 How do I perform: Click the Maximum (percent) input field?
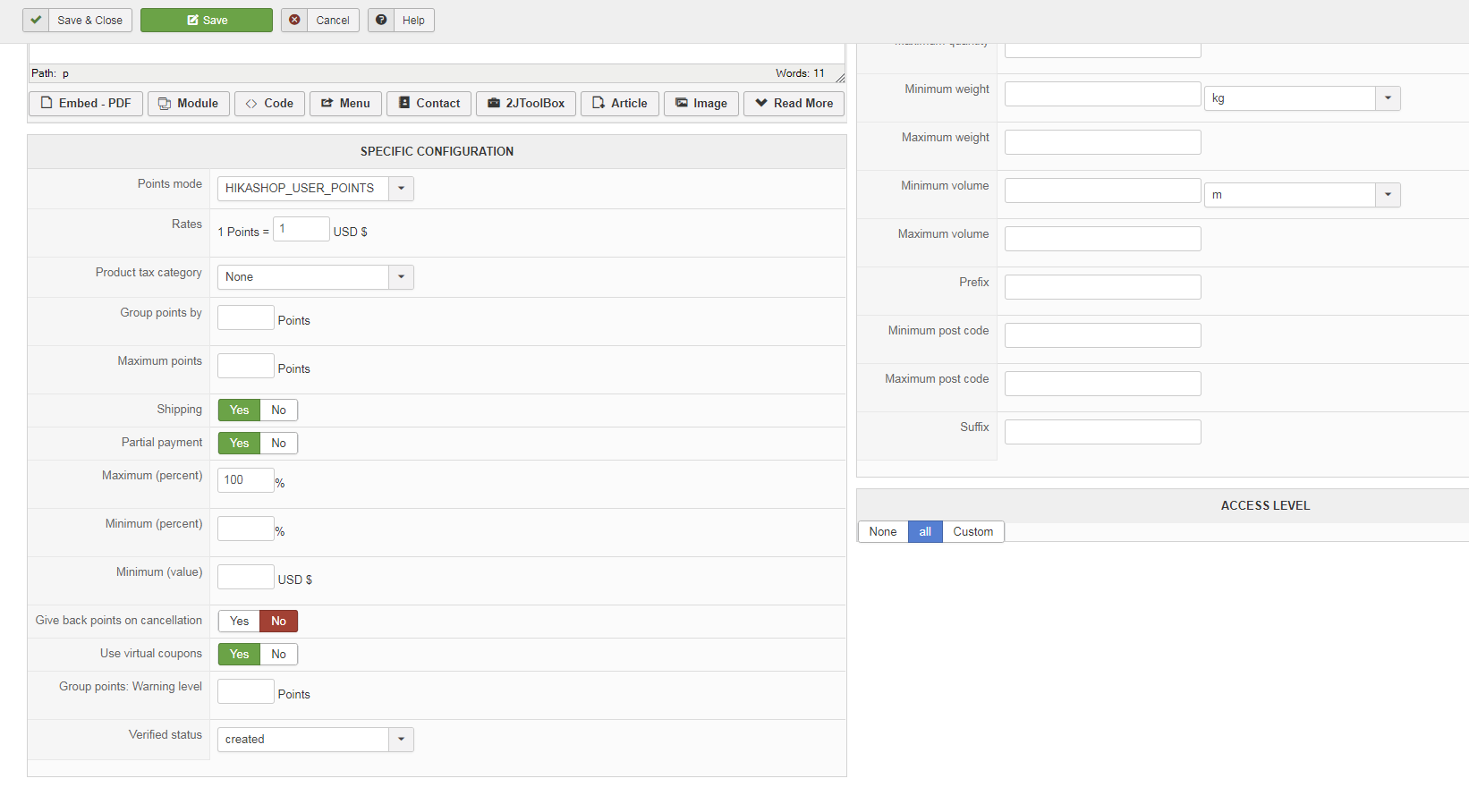coord(245,480)
